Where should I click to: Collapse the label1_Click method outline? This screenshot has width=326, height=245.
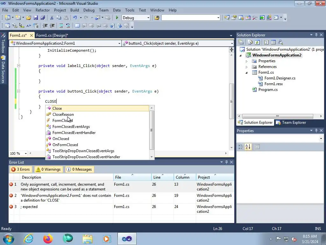[x=18, y=65]
